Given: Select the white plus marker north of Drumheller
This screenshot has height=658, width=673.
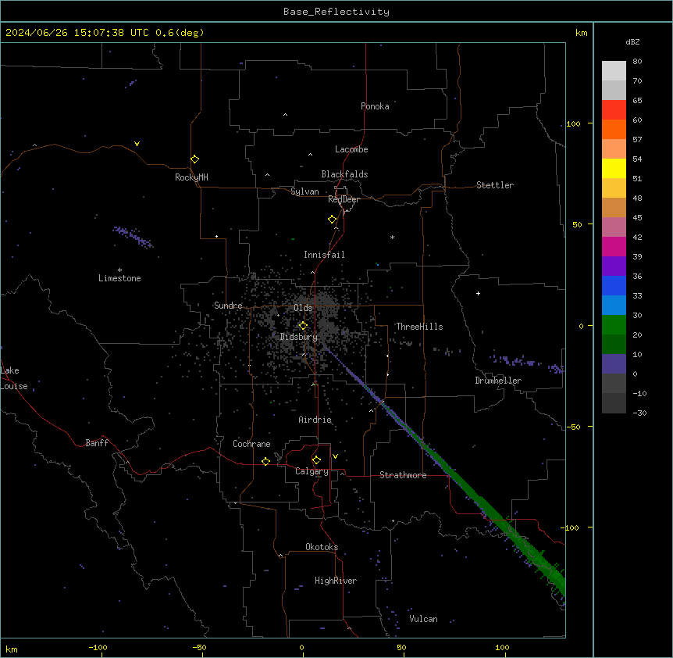Looking at the screenshot, I should tap(478, 293).
